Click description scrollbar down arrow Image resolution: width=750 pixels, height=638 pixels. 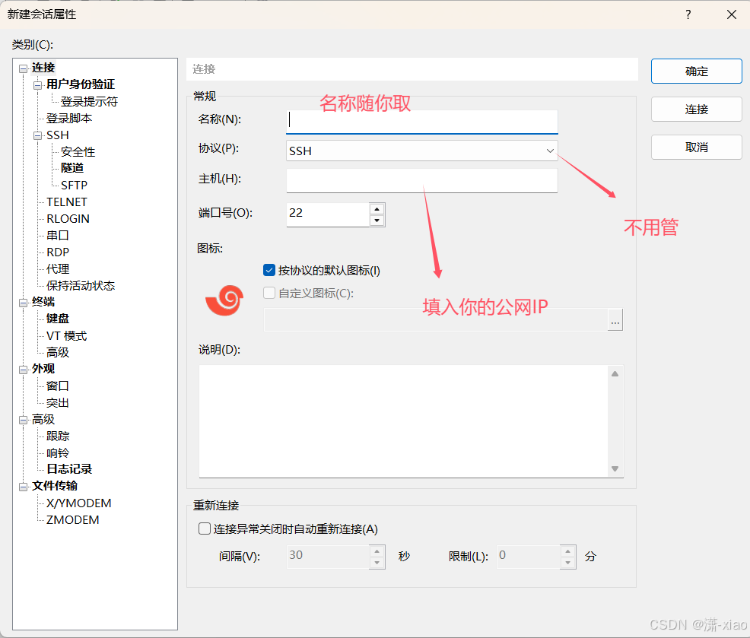coord(615,468)
